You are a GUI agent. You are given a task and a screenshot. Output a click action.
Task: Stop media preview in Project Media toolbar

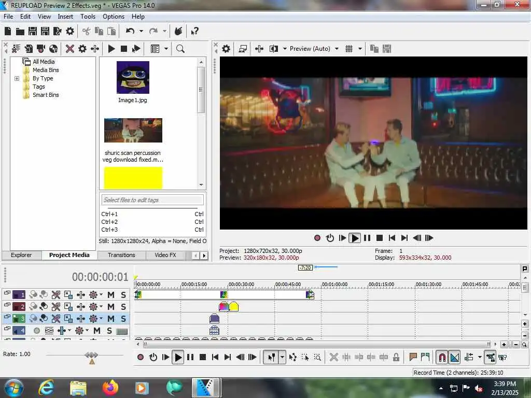[124, 49]
